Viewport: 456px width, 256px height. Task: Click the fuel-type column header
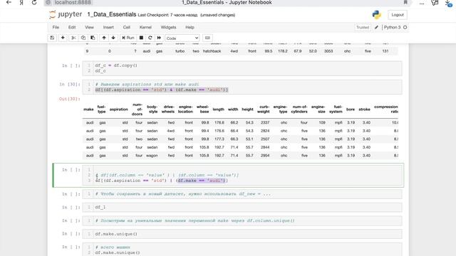click(x=101, y=110)
